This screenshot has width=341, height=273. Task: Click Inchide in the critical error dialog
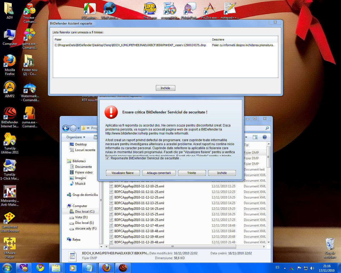(222, 173)
